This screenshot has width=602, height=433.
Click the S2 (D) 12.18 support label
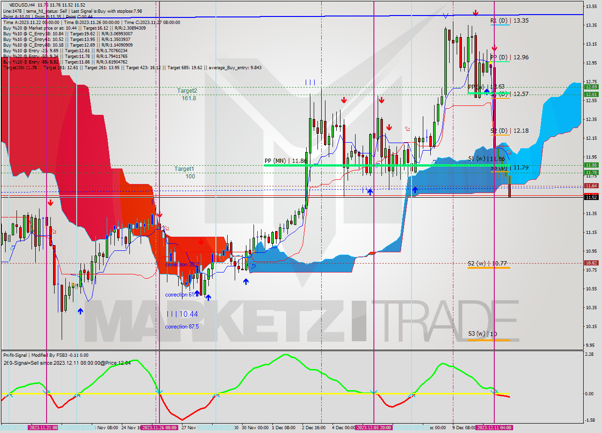tap(509, 130)
